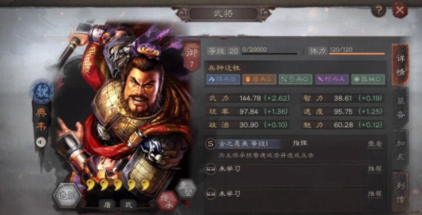Close the 武将 panel with red X

[x=400, y=10]
